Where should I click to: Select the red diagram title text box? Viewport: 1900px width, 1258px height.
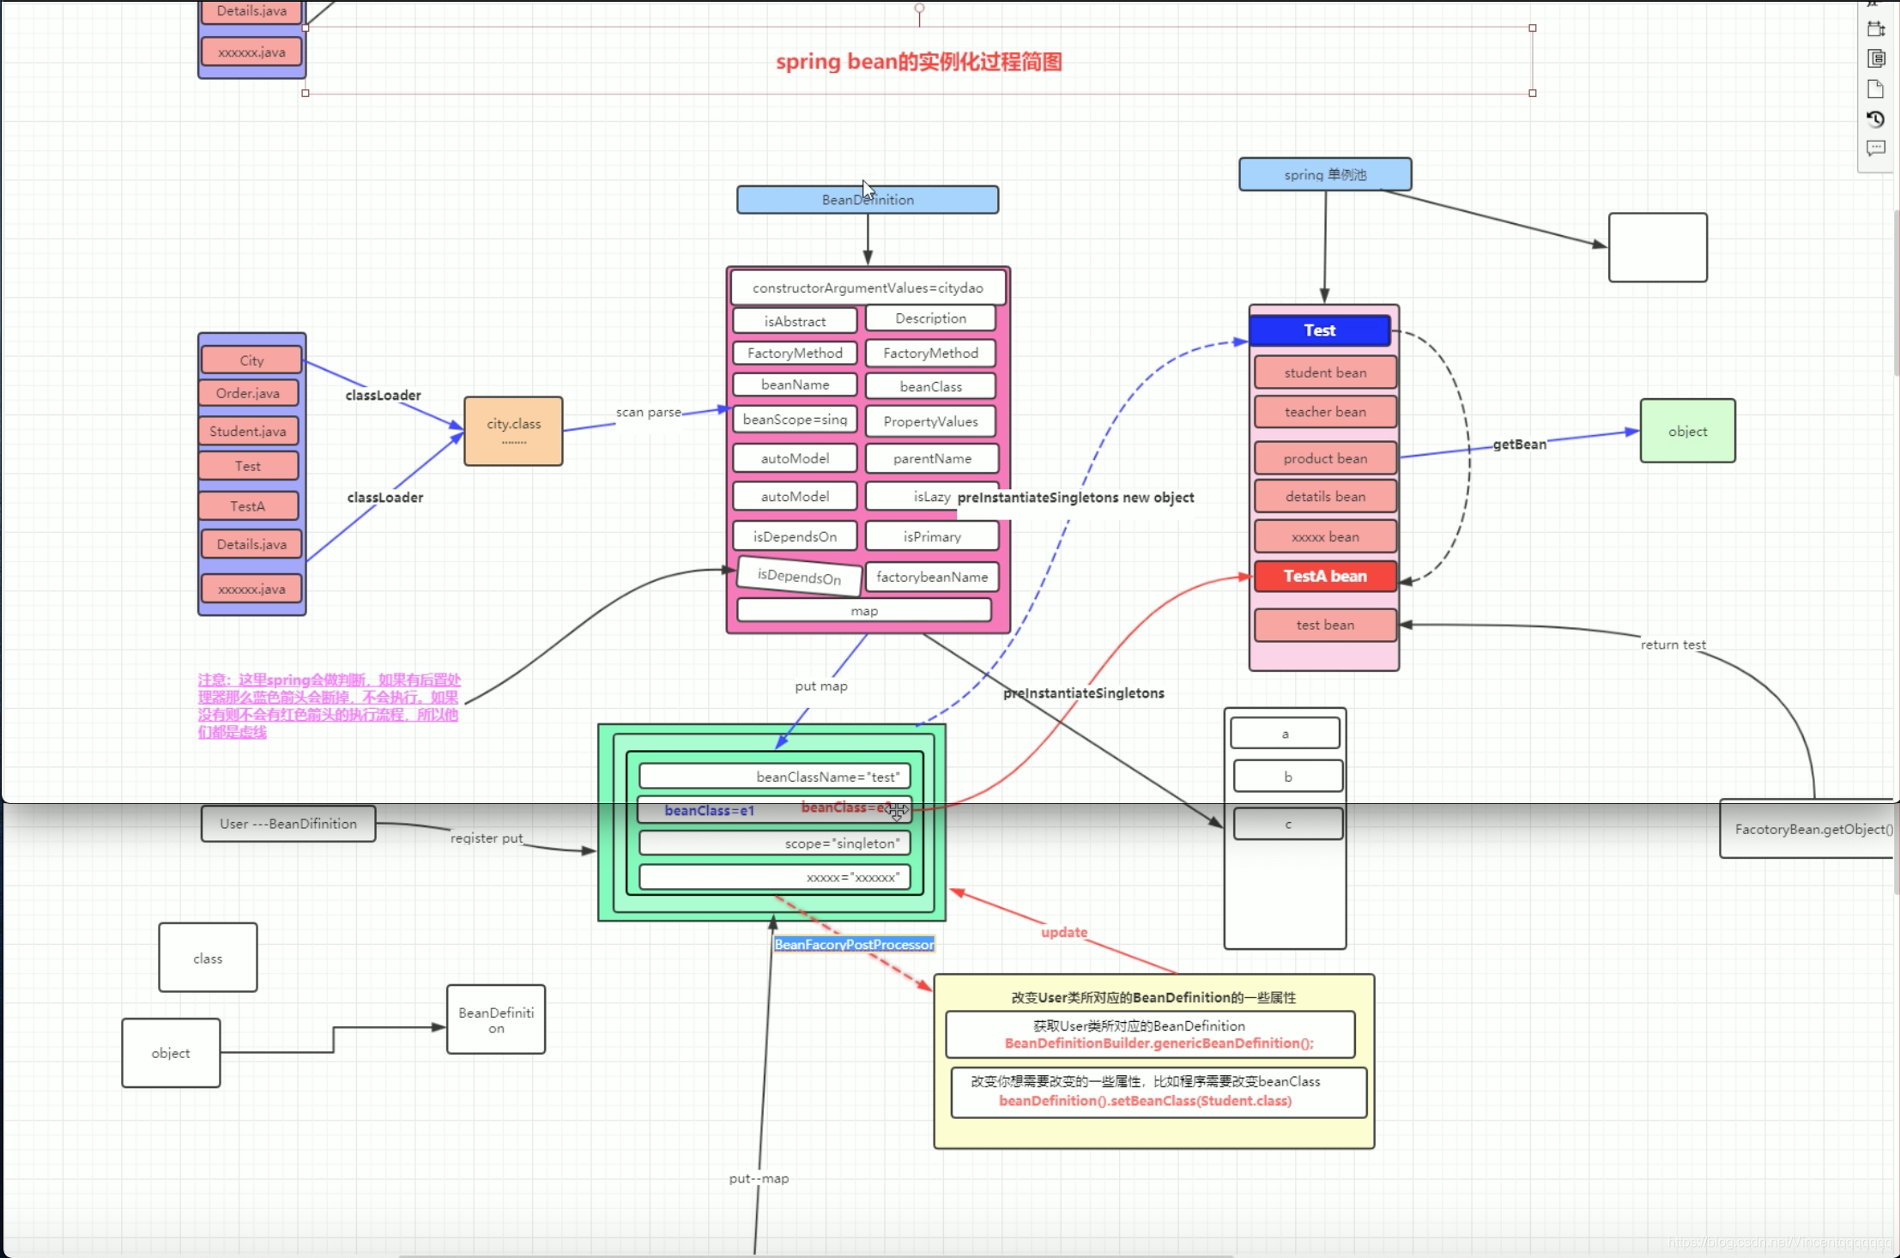[x=919, y=61]
